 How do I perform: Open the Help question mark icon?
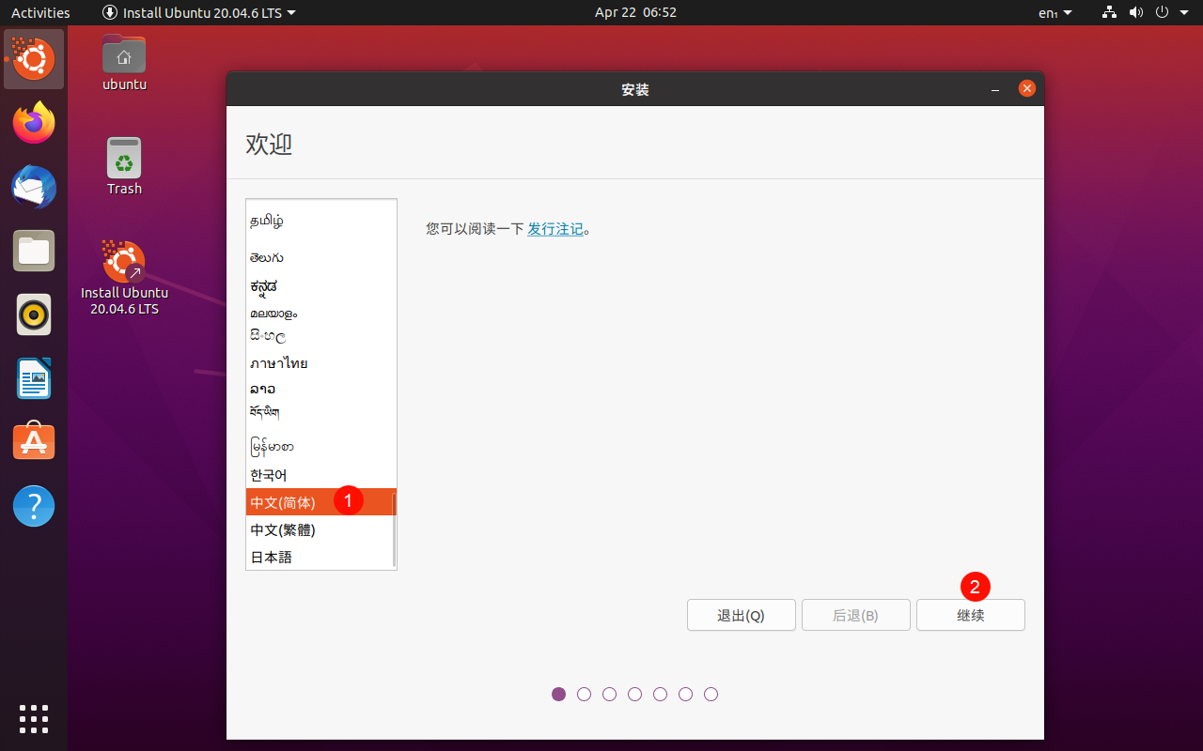click(34, 506)
